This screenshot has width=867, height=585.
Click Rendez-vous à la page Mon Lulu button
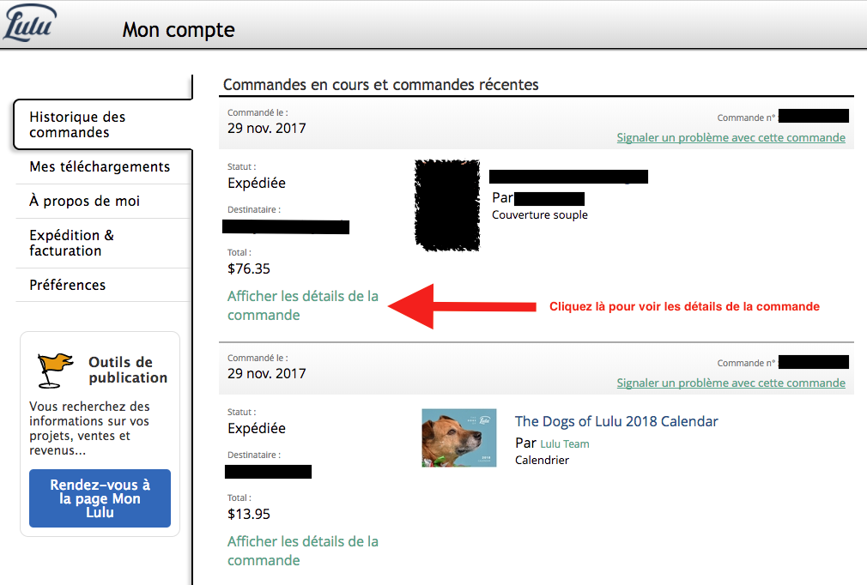(x=100, y=498)
